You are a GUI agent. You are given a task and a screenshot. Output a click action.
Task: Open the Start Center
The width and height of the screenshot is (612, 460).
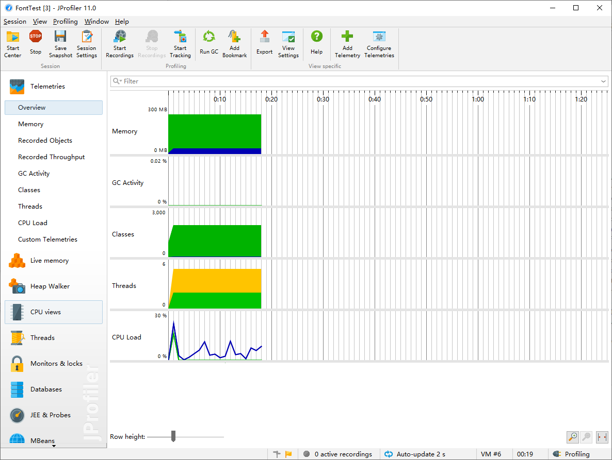[12, 44]
